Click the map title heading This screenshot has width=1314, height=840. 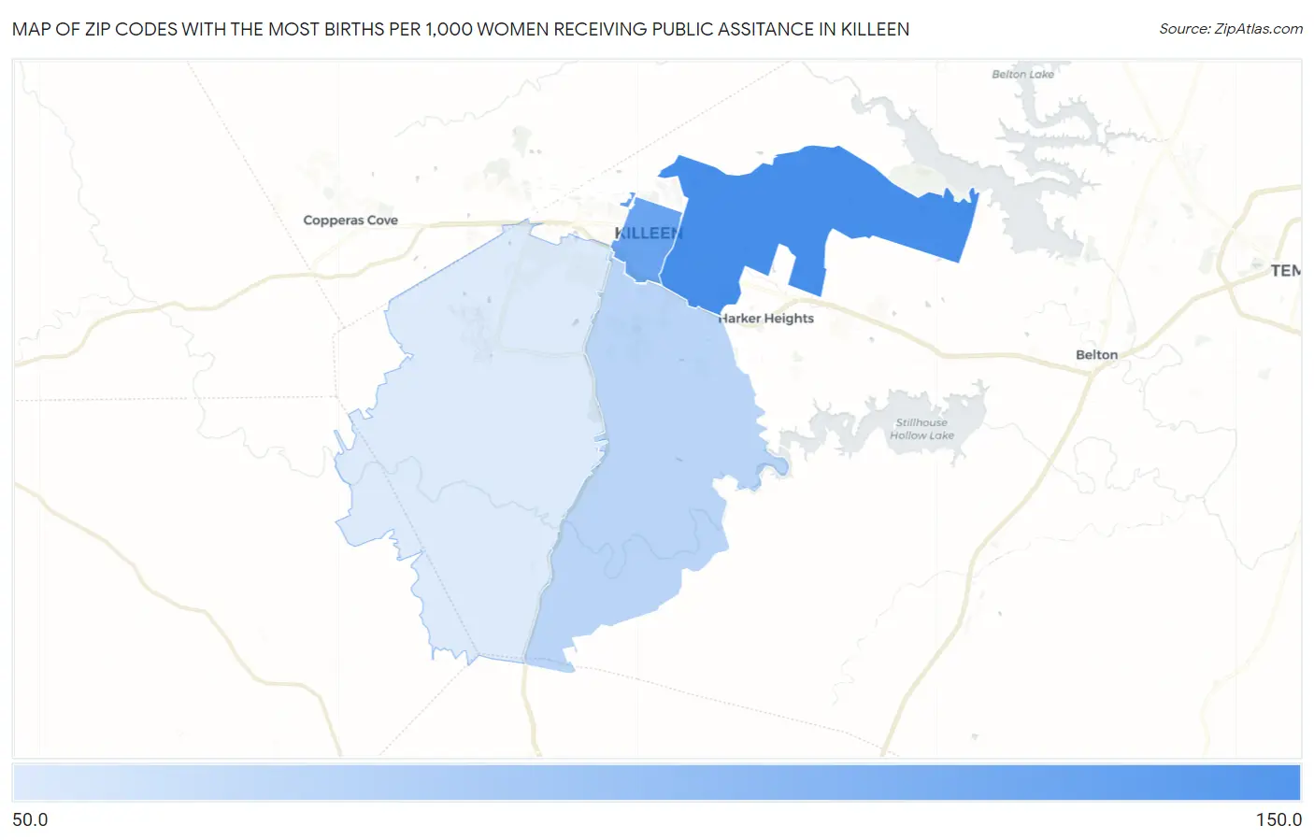pyautogui.click(x=461, y=29)
